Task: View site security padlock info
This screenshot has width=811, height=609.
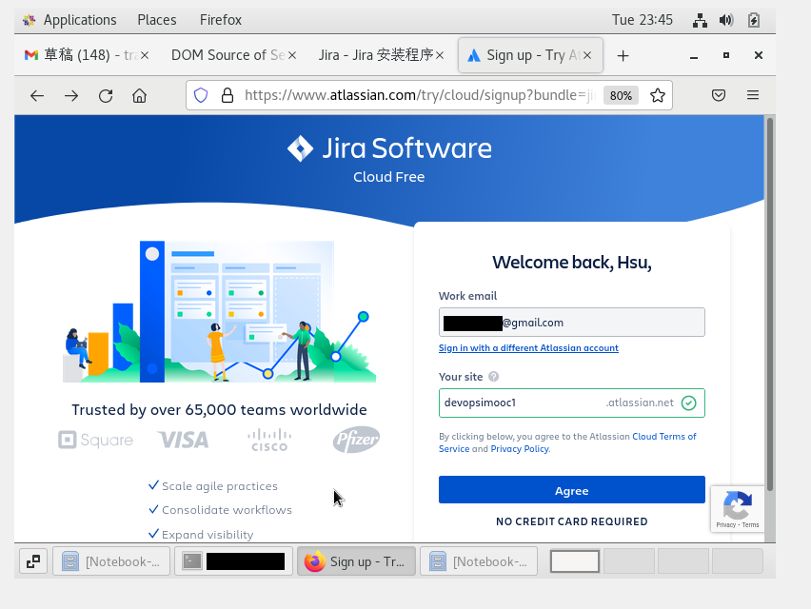Action: (x=227, y=95)
